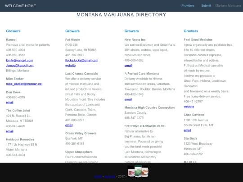Email James@kanopli.com
This screenshot has width=243, height=182.
pos(20,66)
